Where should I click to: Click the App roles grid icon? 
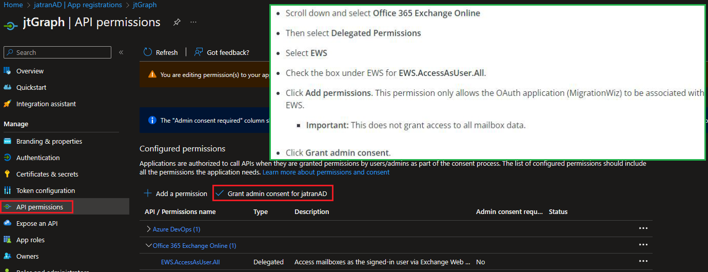pyautogui.click(x=7, y=240)
